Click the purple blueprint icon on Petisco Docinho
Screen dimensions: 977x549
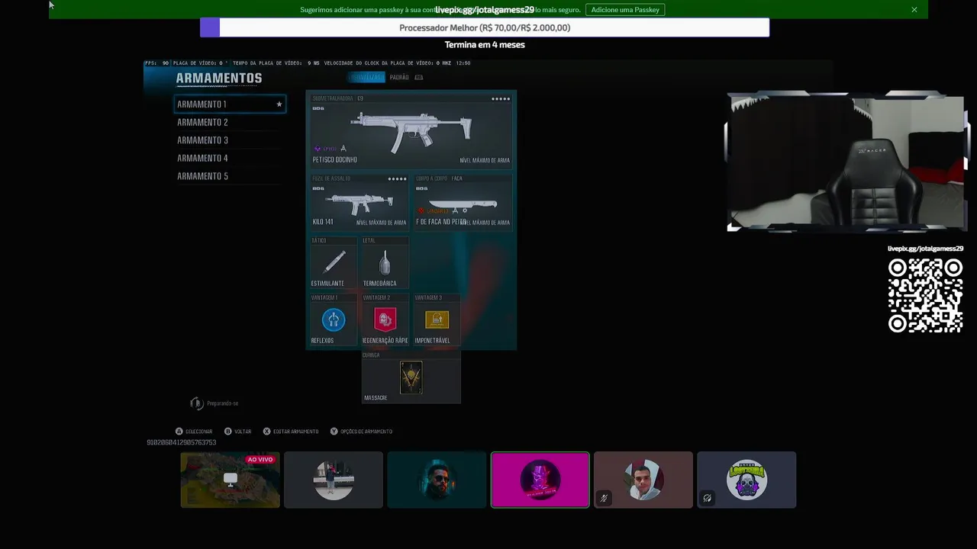[x=318, y=149]
